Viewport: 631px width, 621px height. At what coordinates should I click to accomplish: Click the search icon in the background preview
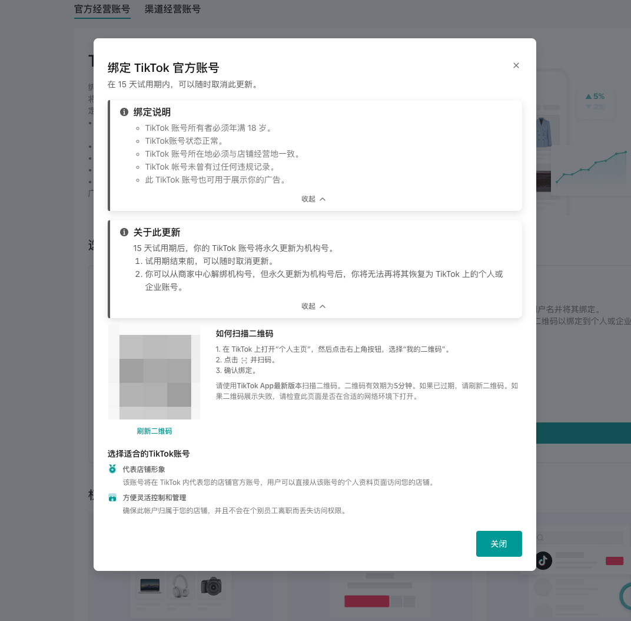click(x=540, y=538)
